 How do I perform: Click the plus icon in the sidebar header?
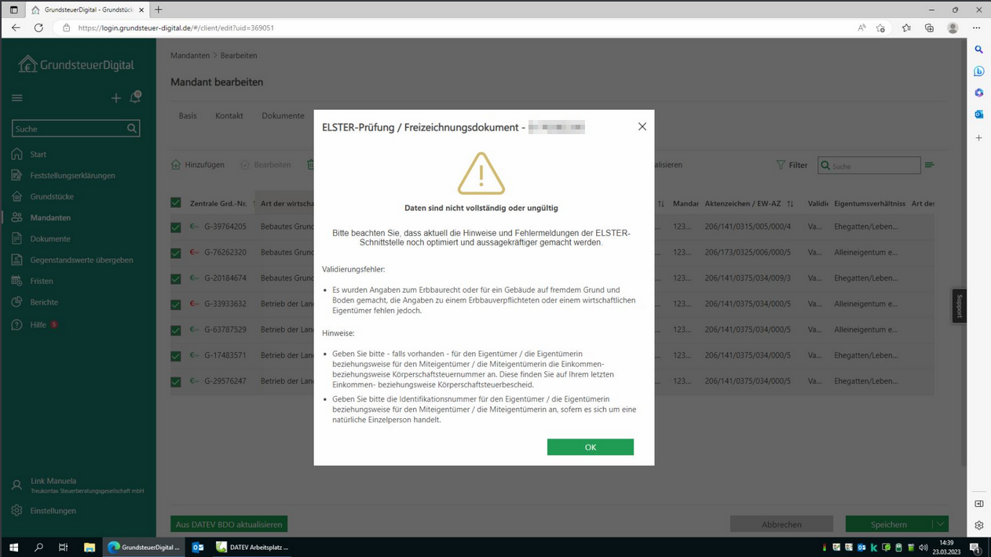[116, 98]
